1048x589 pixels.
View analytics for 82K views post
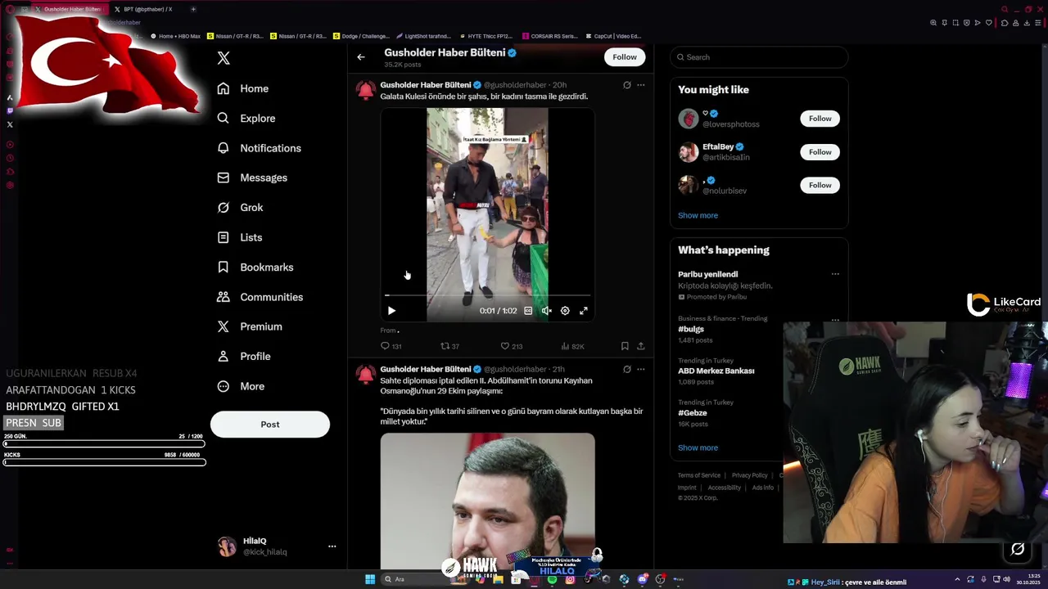coord(572,346)
